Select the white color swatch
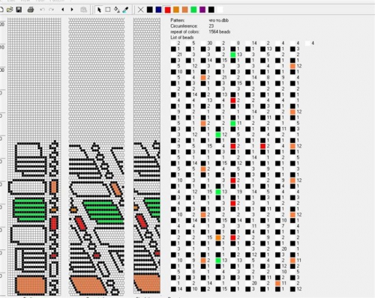Viewport: 375px width, 298px height. (x=220, y=10)
